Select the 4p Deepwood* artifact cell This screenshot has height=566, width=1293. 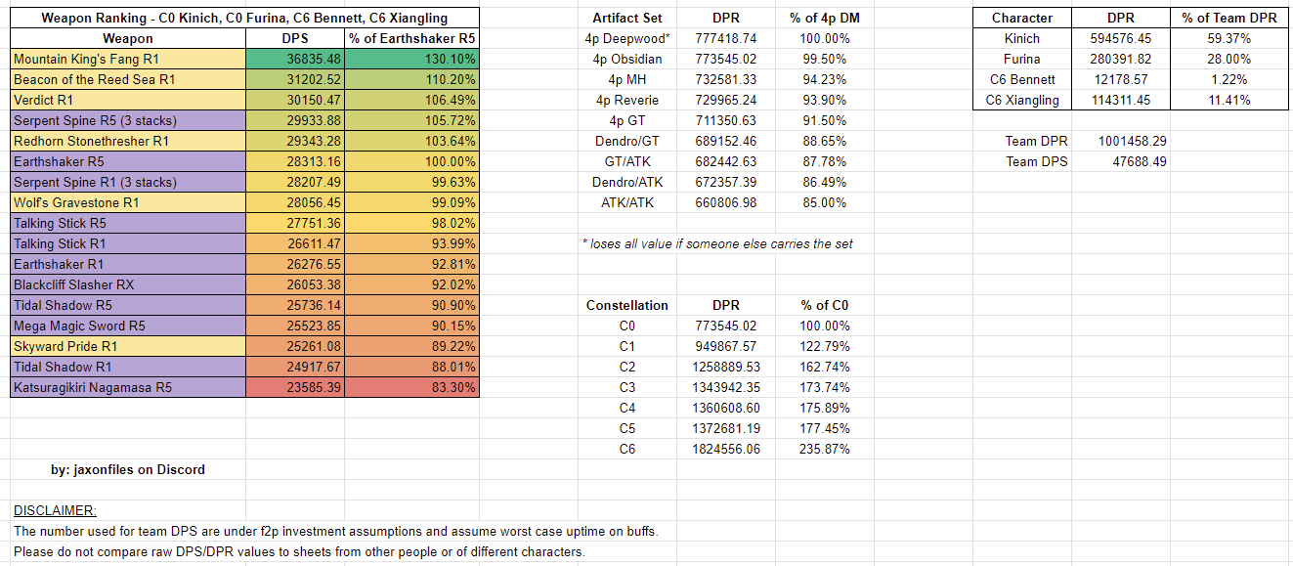click(626, 39)
